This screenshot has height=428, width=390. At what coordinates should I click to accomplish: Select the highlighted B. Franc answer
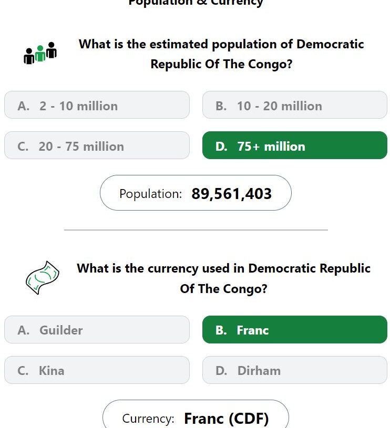[x=295, y=329]
